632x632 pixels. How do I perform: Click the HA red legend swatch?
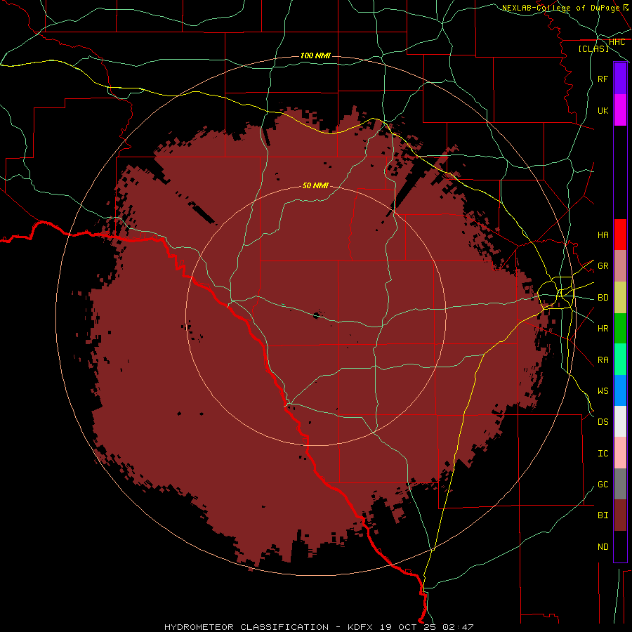[x=620, y=235]
